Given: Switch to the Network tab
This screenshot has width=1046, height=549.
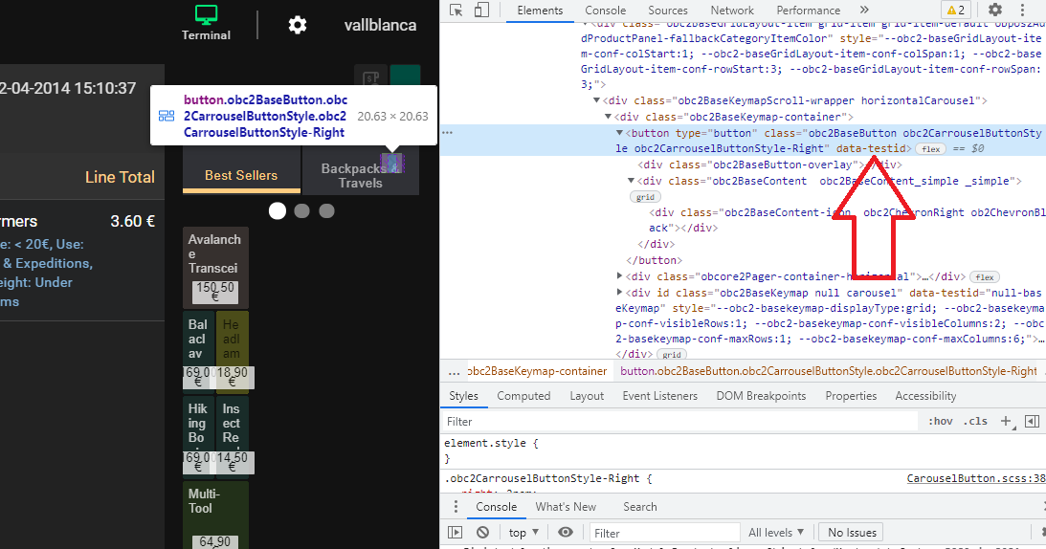Looking at the screenshot, I should pyautogui.click(x=732, y=11).
